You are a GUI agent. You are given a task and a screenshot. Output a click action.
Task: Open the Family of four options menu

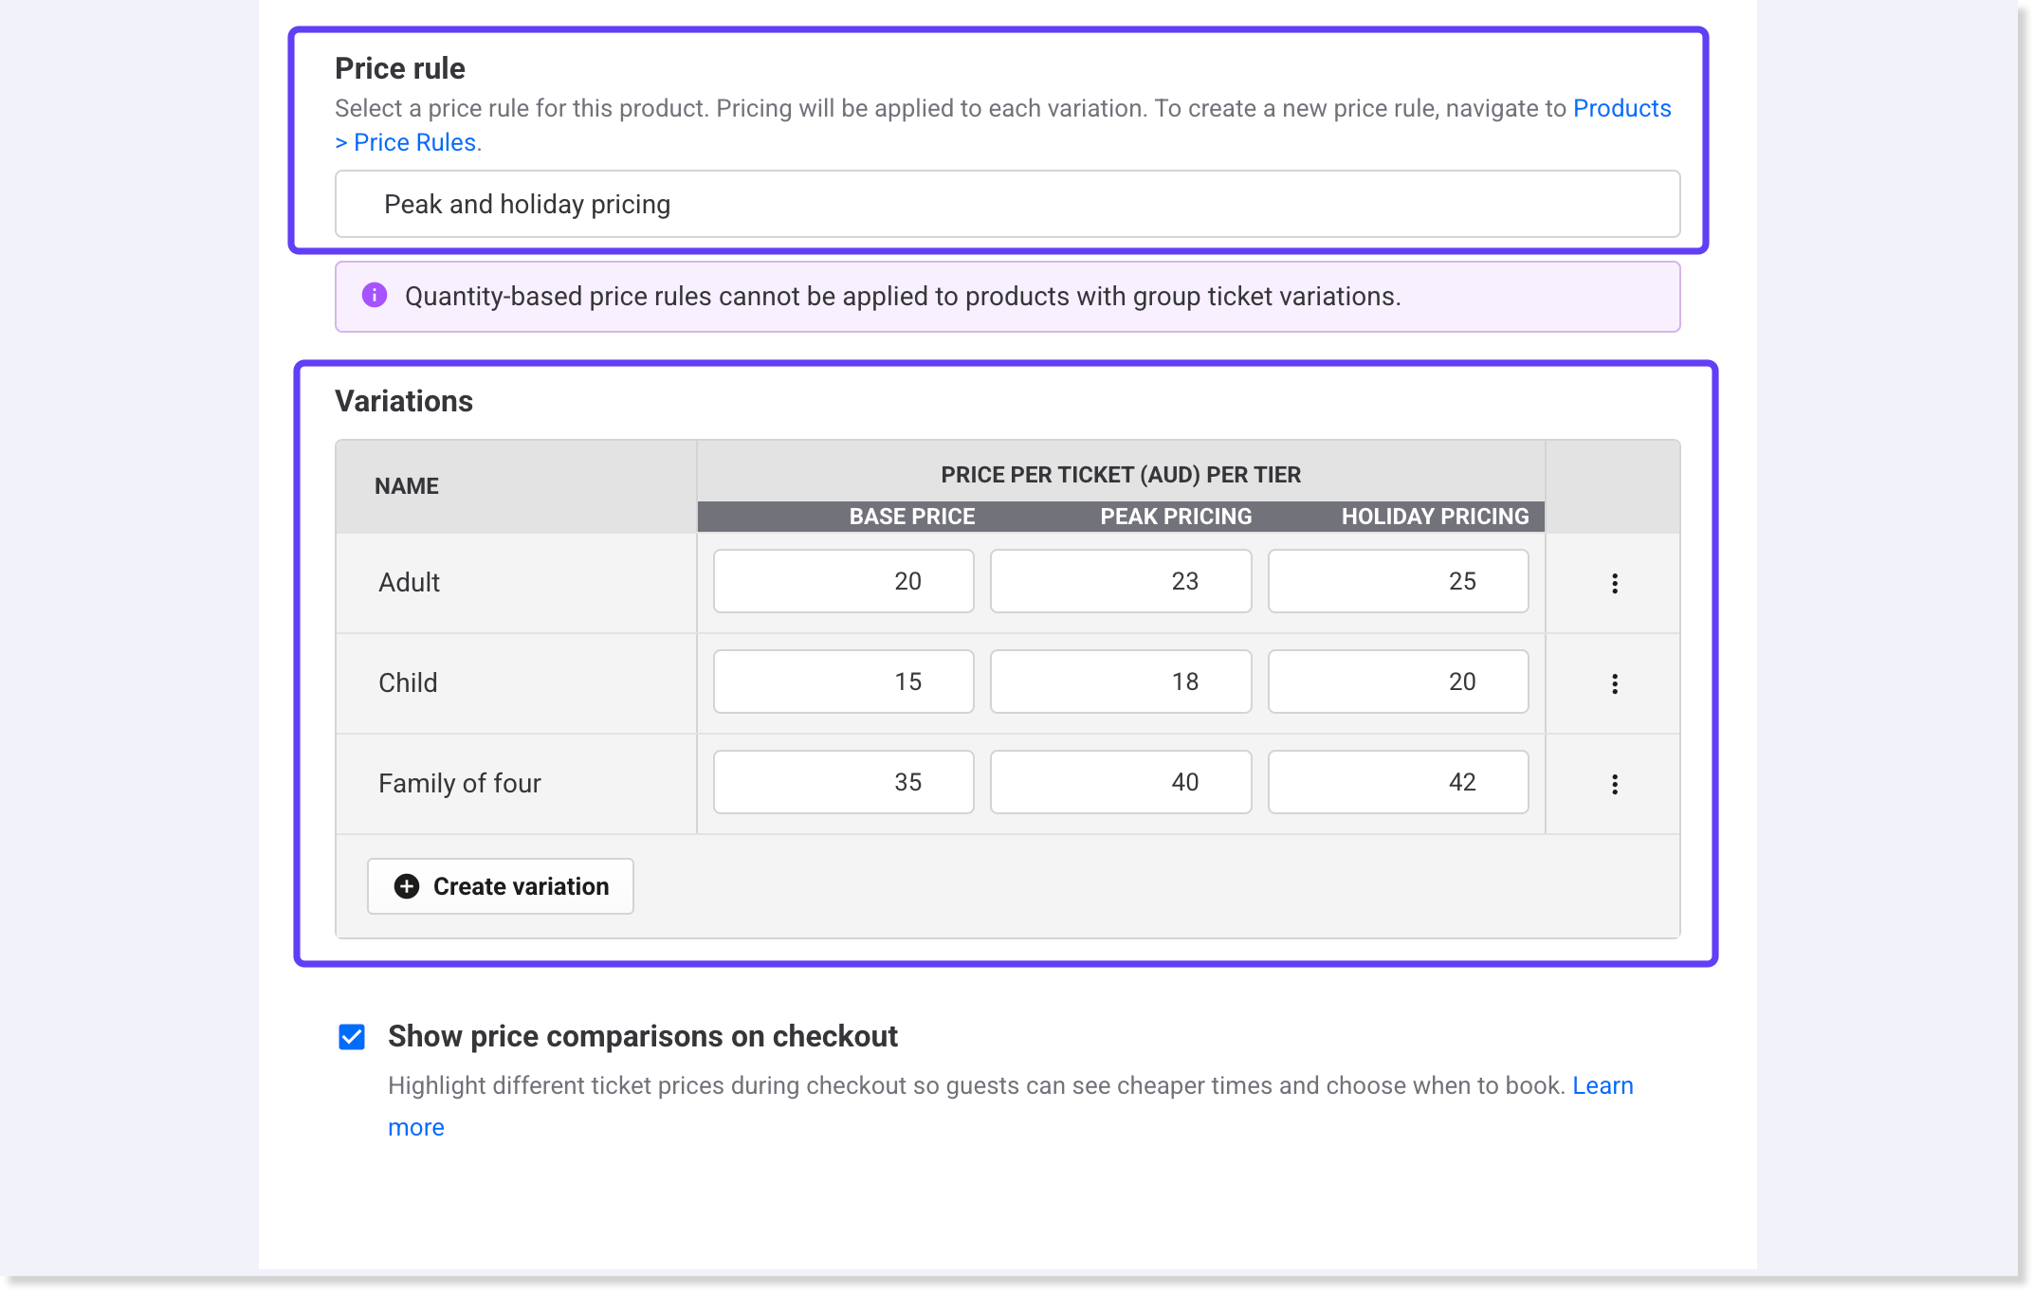pos(1614,784)
